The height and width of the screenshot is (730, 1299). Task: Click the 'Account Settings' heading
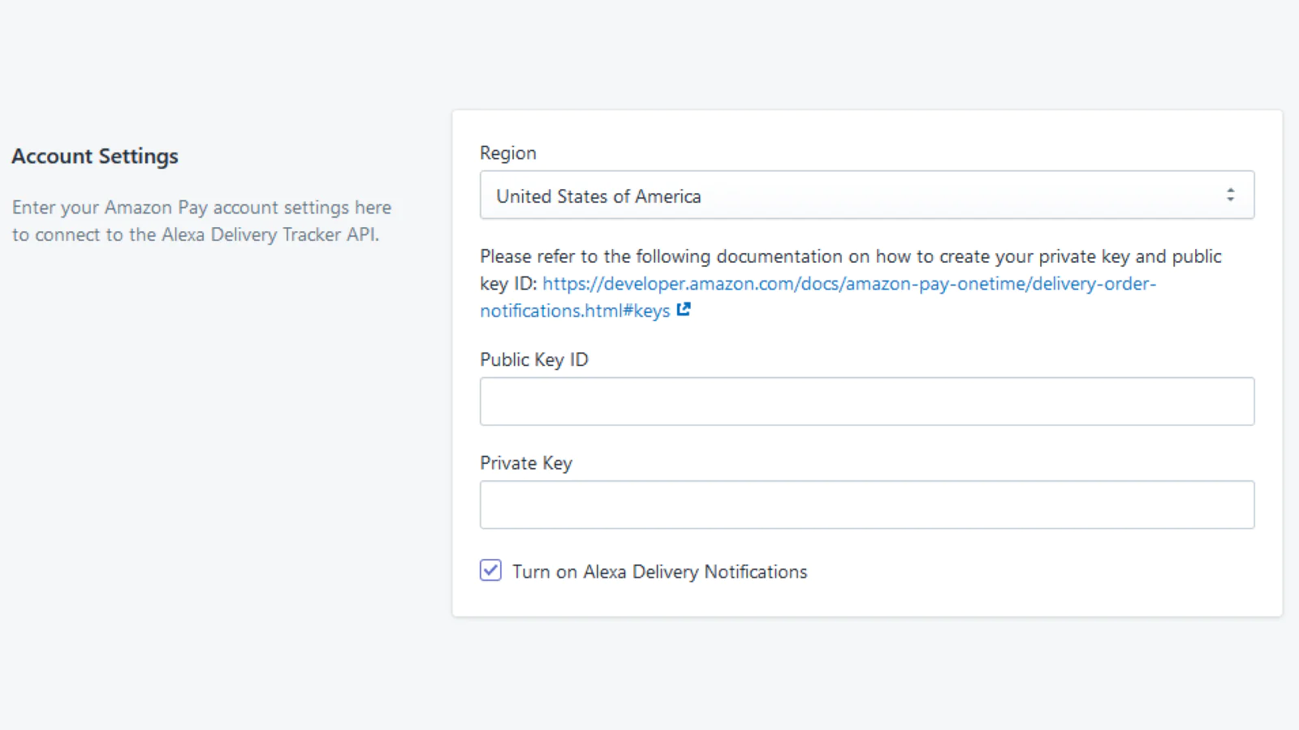point(95,157)
